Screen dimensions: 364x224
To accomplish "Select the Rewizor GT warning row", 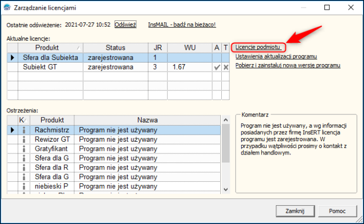I will (x=114, y=140).
